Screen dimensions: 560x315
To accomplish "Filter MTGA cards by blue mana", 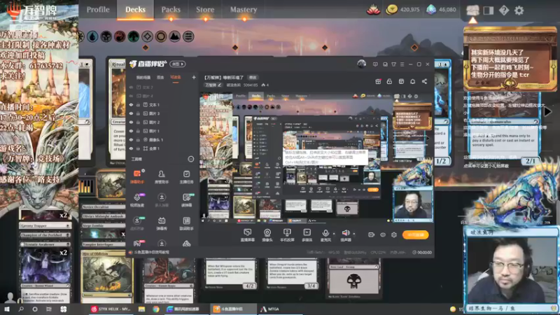I will [x=92, y=36].
